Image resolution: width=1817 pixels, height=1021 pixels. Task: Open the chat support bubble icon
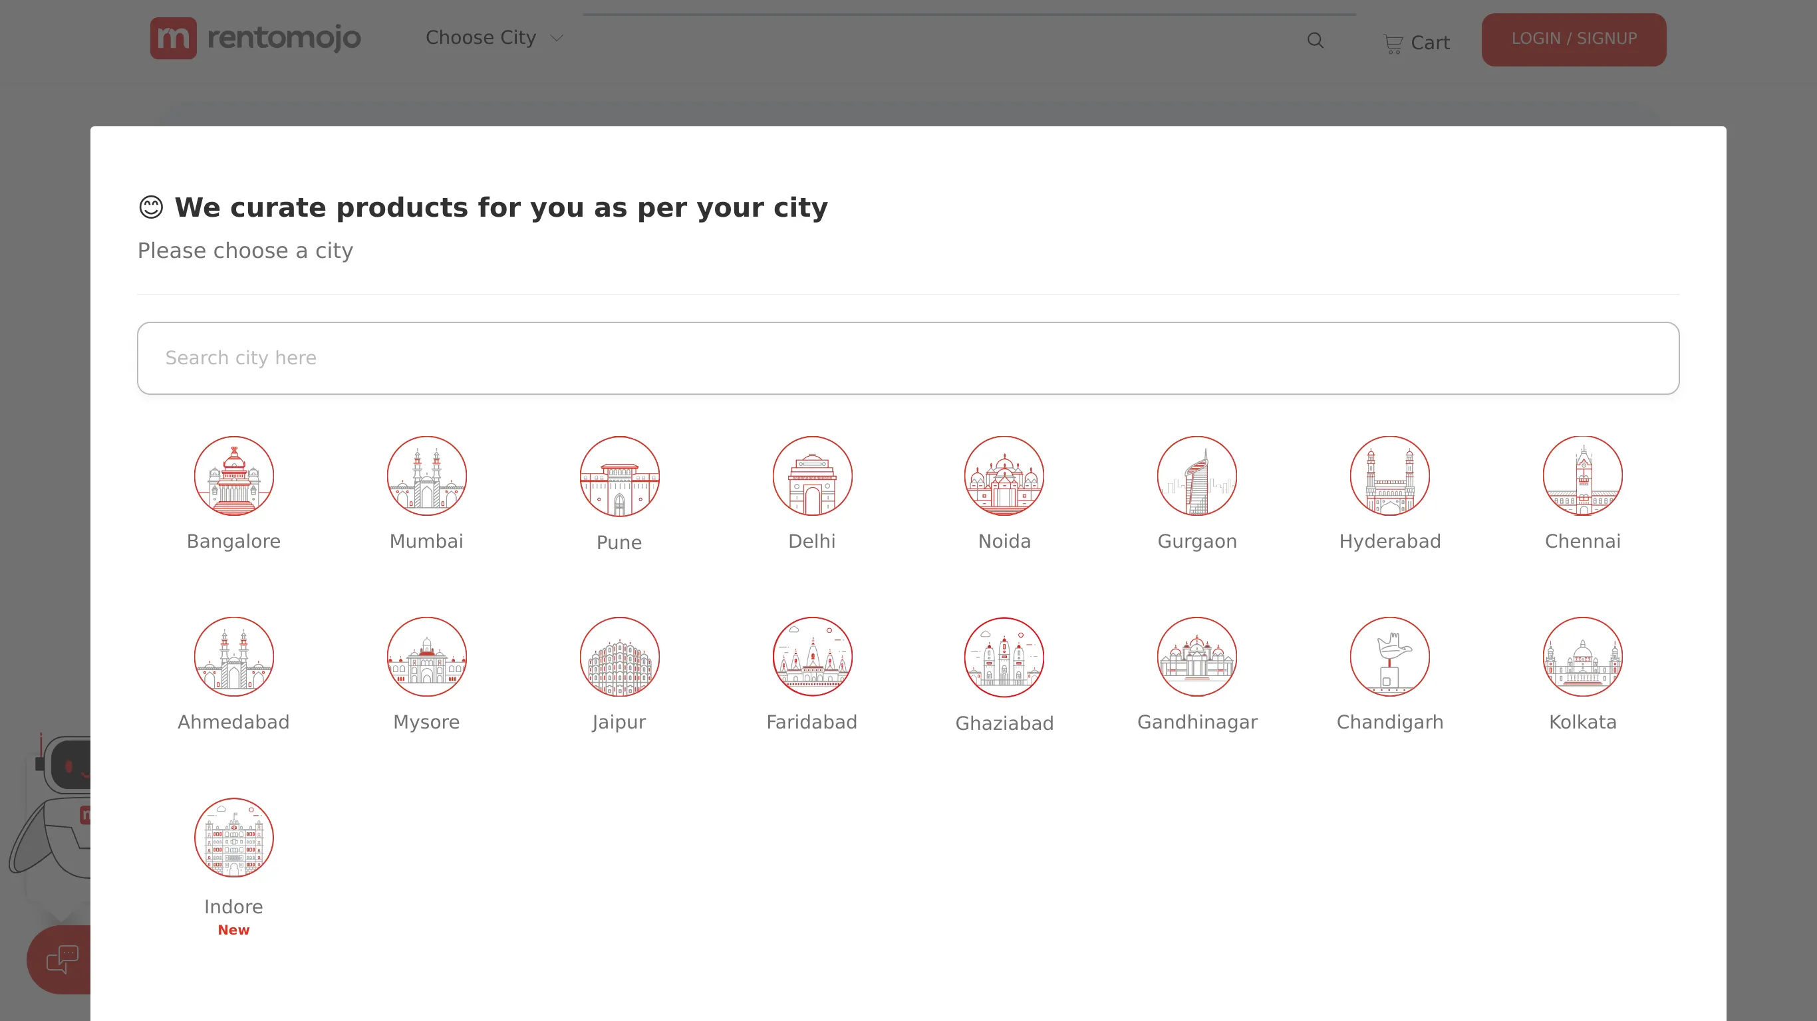(62, 960)
